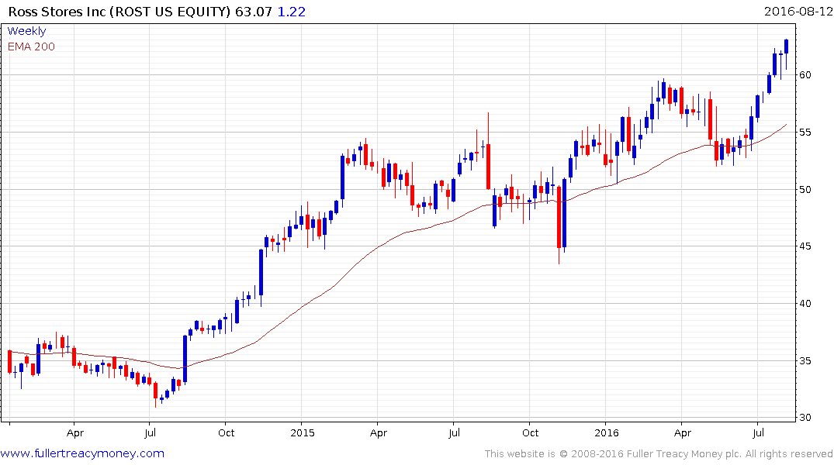This screenshot has width=834, height=465.
Task: Click the 30 price axis label
Action: point(805,418)
